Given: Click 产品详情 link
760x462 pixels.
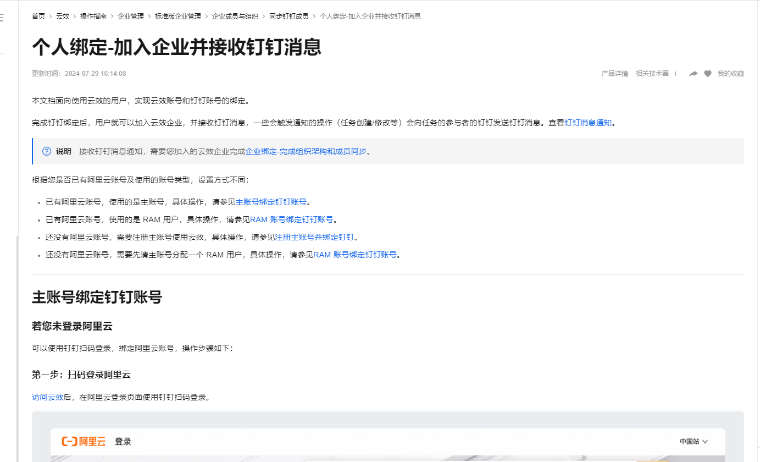Looking at the screenshot, I should pyautogui.click(x=614, y=74).
